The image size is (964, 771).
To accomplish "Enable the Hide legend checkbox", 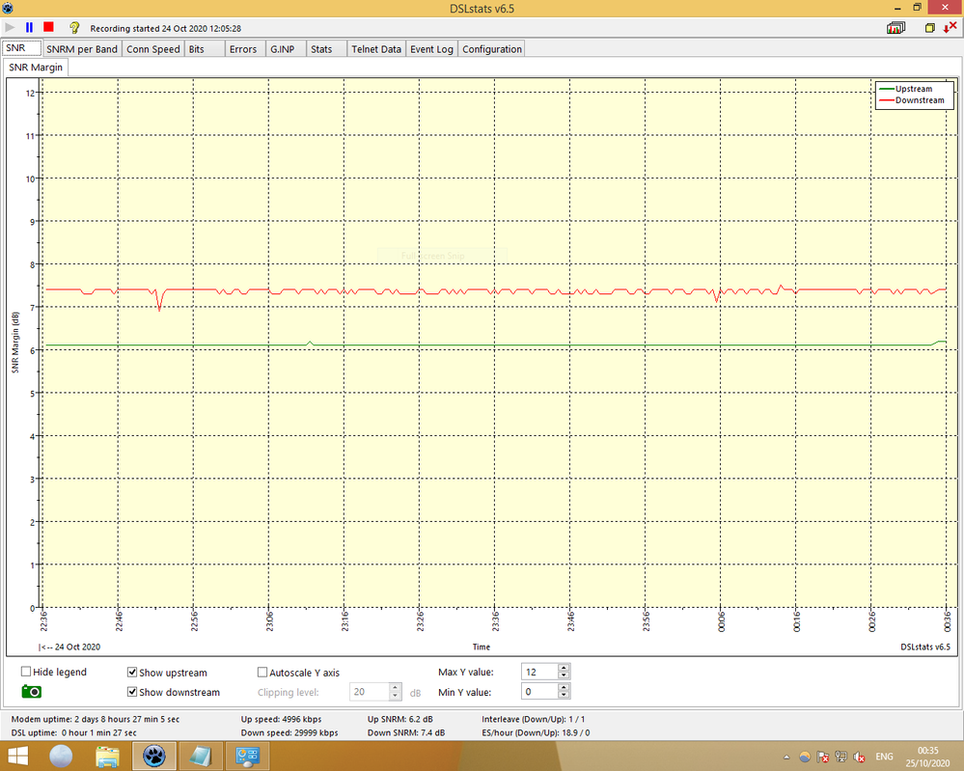I will coord(26,673).
